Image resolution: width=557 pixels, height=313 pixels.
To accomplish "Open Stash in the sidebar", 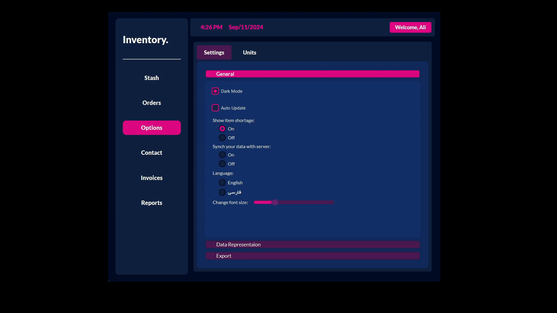I will (152, 78).
